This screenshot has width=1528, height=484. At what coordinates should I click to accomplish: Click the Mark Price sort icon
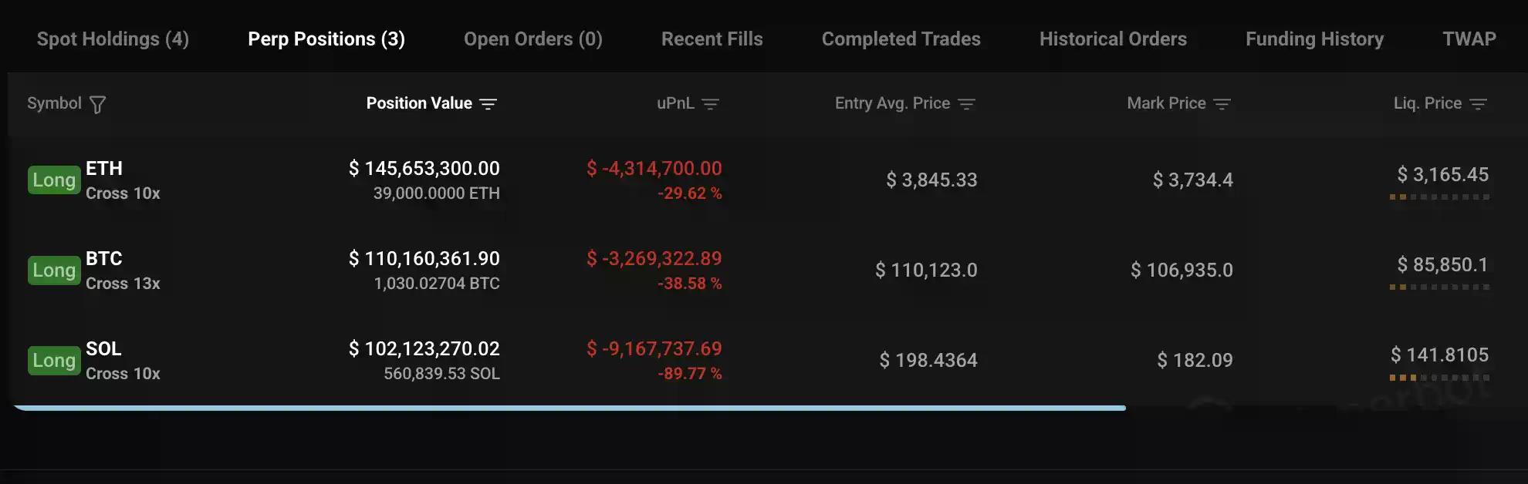tap(1222, 104)
